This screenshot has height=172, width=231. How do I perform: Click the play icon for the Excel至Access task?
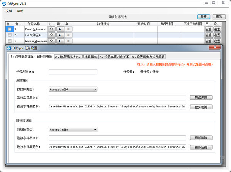(60, 29)
